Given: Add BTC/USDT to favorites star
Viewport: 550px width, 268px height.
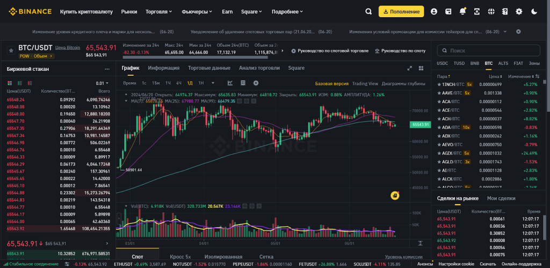Looking at the screenshot, I should pos(11,50).
